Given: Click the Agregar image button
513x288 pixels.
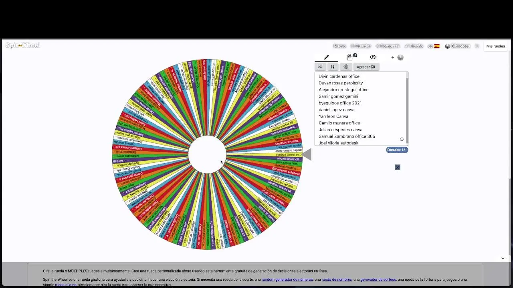Looking at the screenshot, I should 366,67.
